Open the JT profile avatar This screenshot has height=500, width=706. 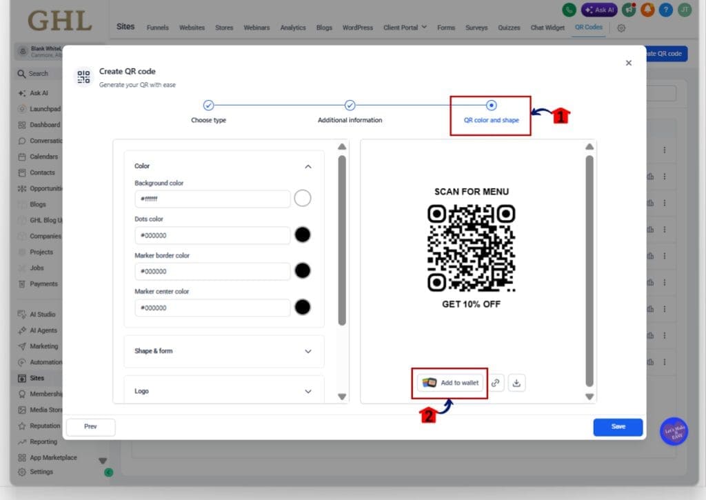685,10
